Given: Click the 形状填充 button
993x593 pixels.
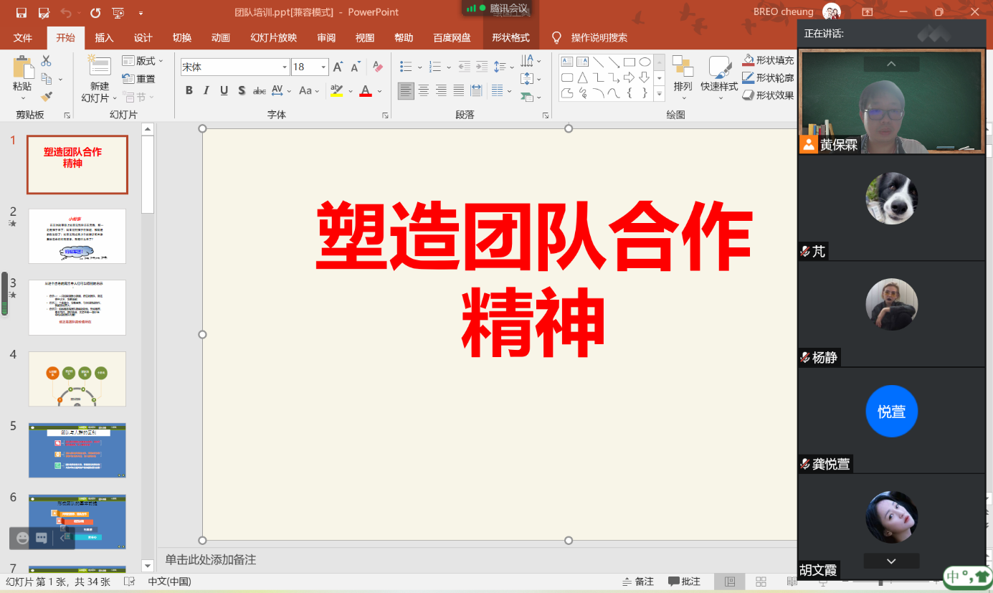Looking at the screenshot, I should click(x=769, y=61).
